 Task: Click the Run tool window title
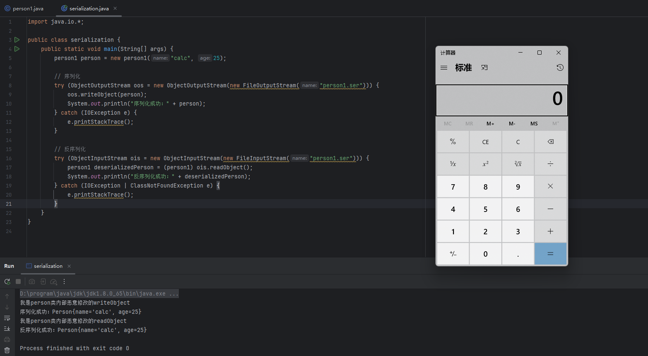coord(9,266)
